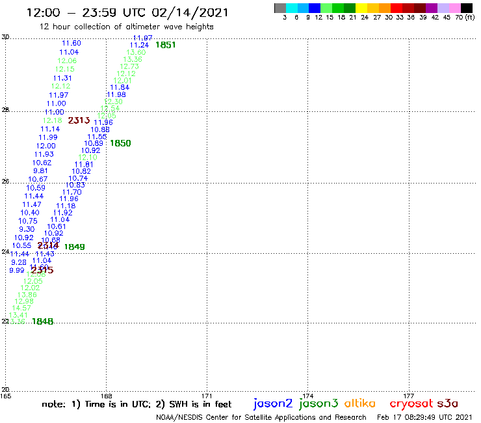The height and width of the screenshot is (423, 481).
Task: Pick the bright red legend swatch
Action: tap(396, 8)
